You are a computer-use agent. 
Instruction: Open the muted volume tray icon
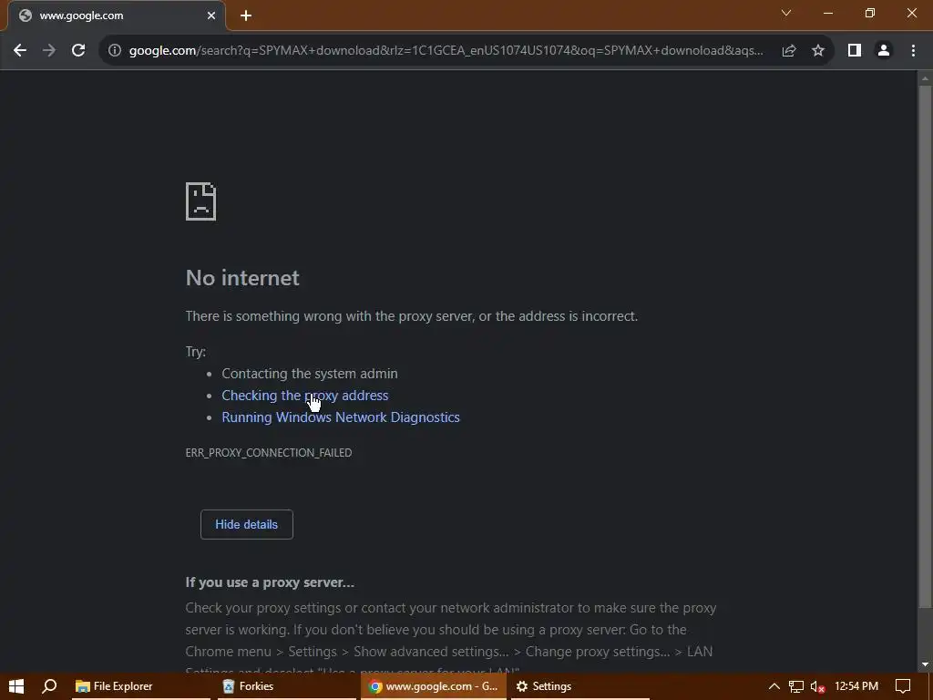[x=817, y=686]
